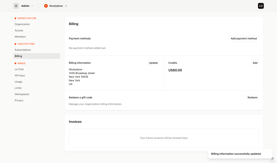
Task: Open the LO user profile avatar
Action: tap(261, 6)
